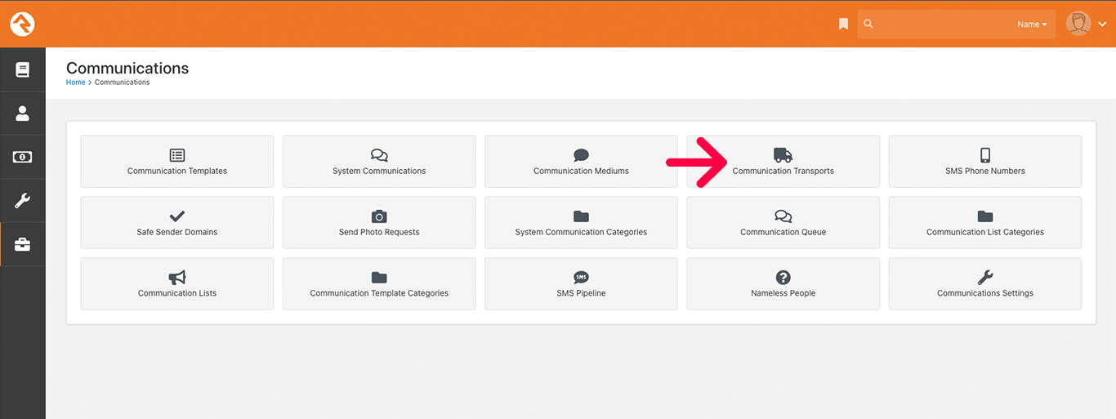
Task: Click the Rock logo in header
Action: (x=22, y=25)
